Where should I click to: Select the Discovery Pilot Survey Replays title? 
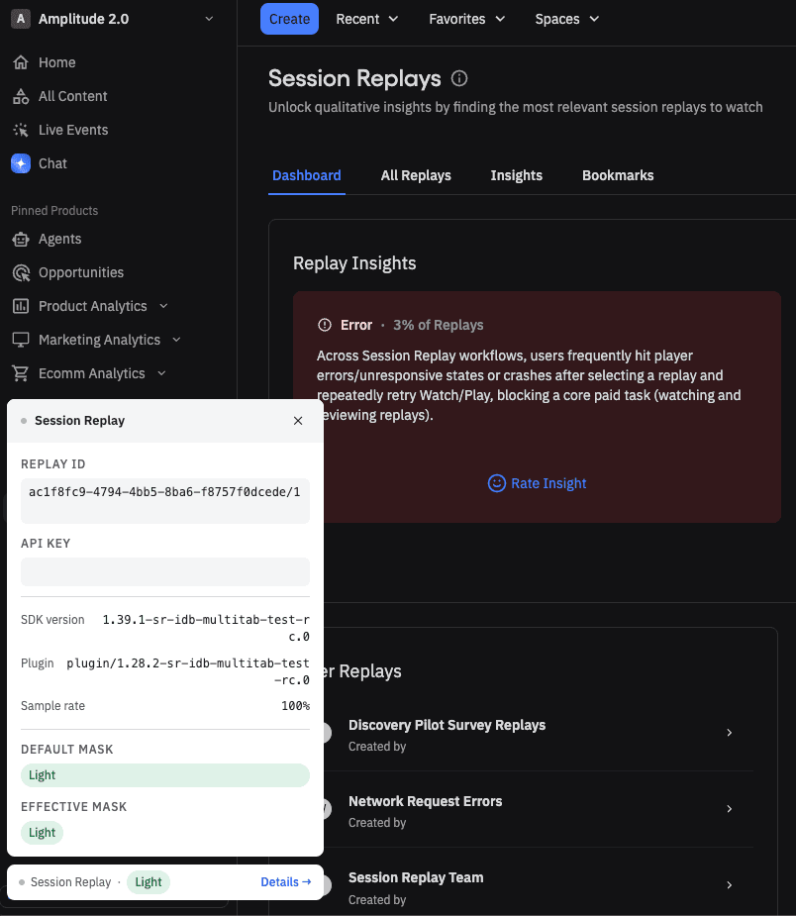[447, 725]
